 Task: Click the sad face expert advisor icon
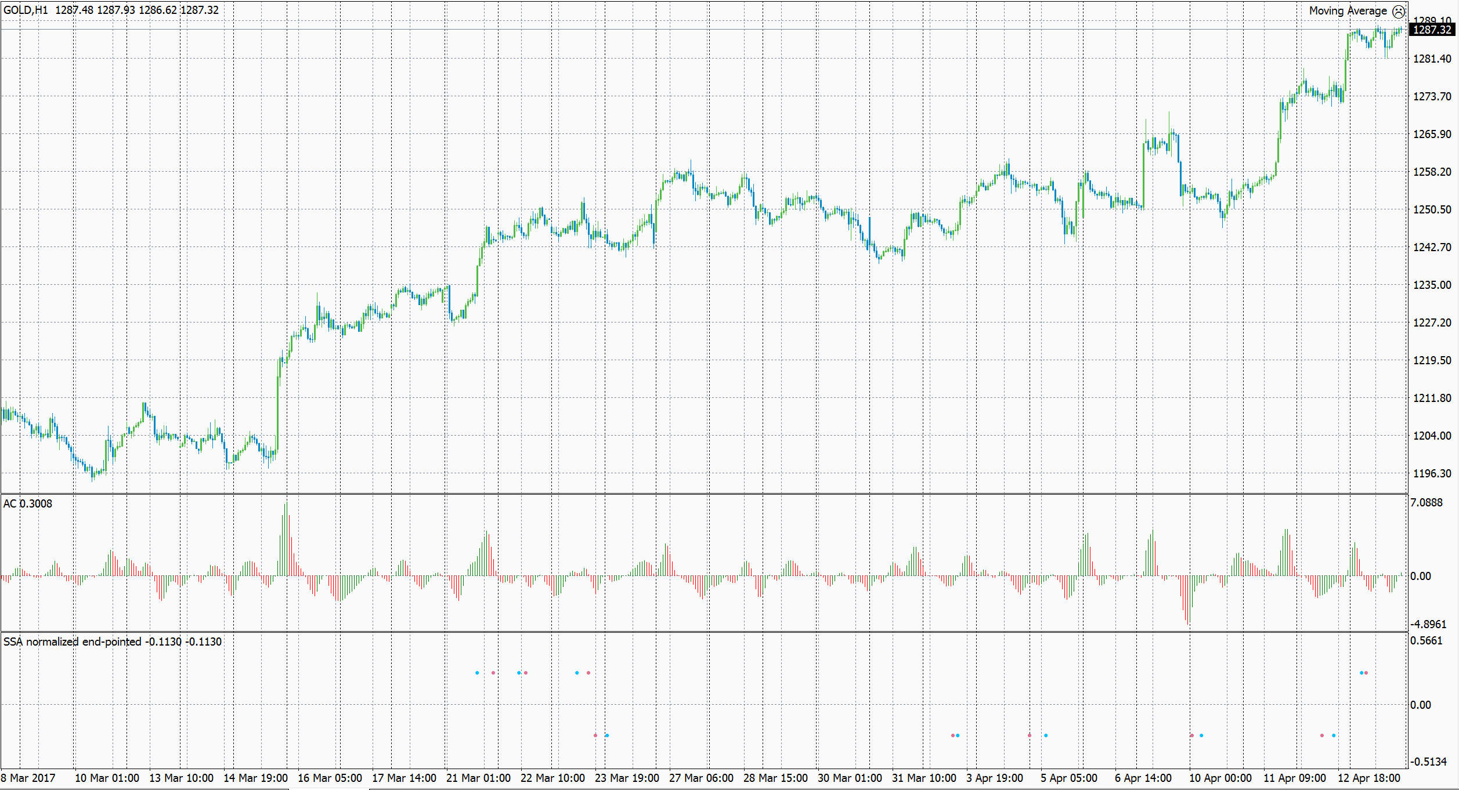(x=1399, y=12)
